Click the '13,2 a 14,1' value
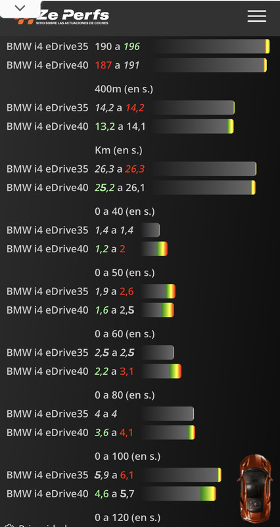Viewport: 280px width, 527px height. [120, 126]
